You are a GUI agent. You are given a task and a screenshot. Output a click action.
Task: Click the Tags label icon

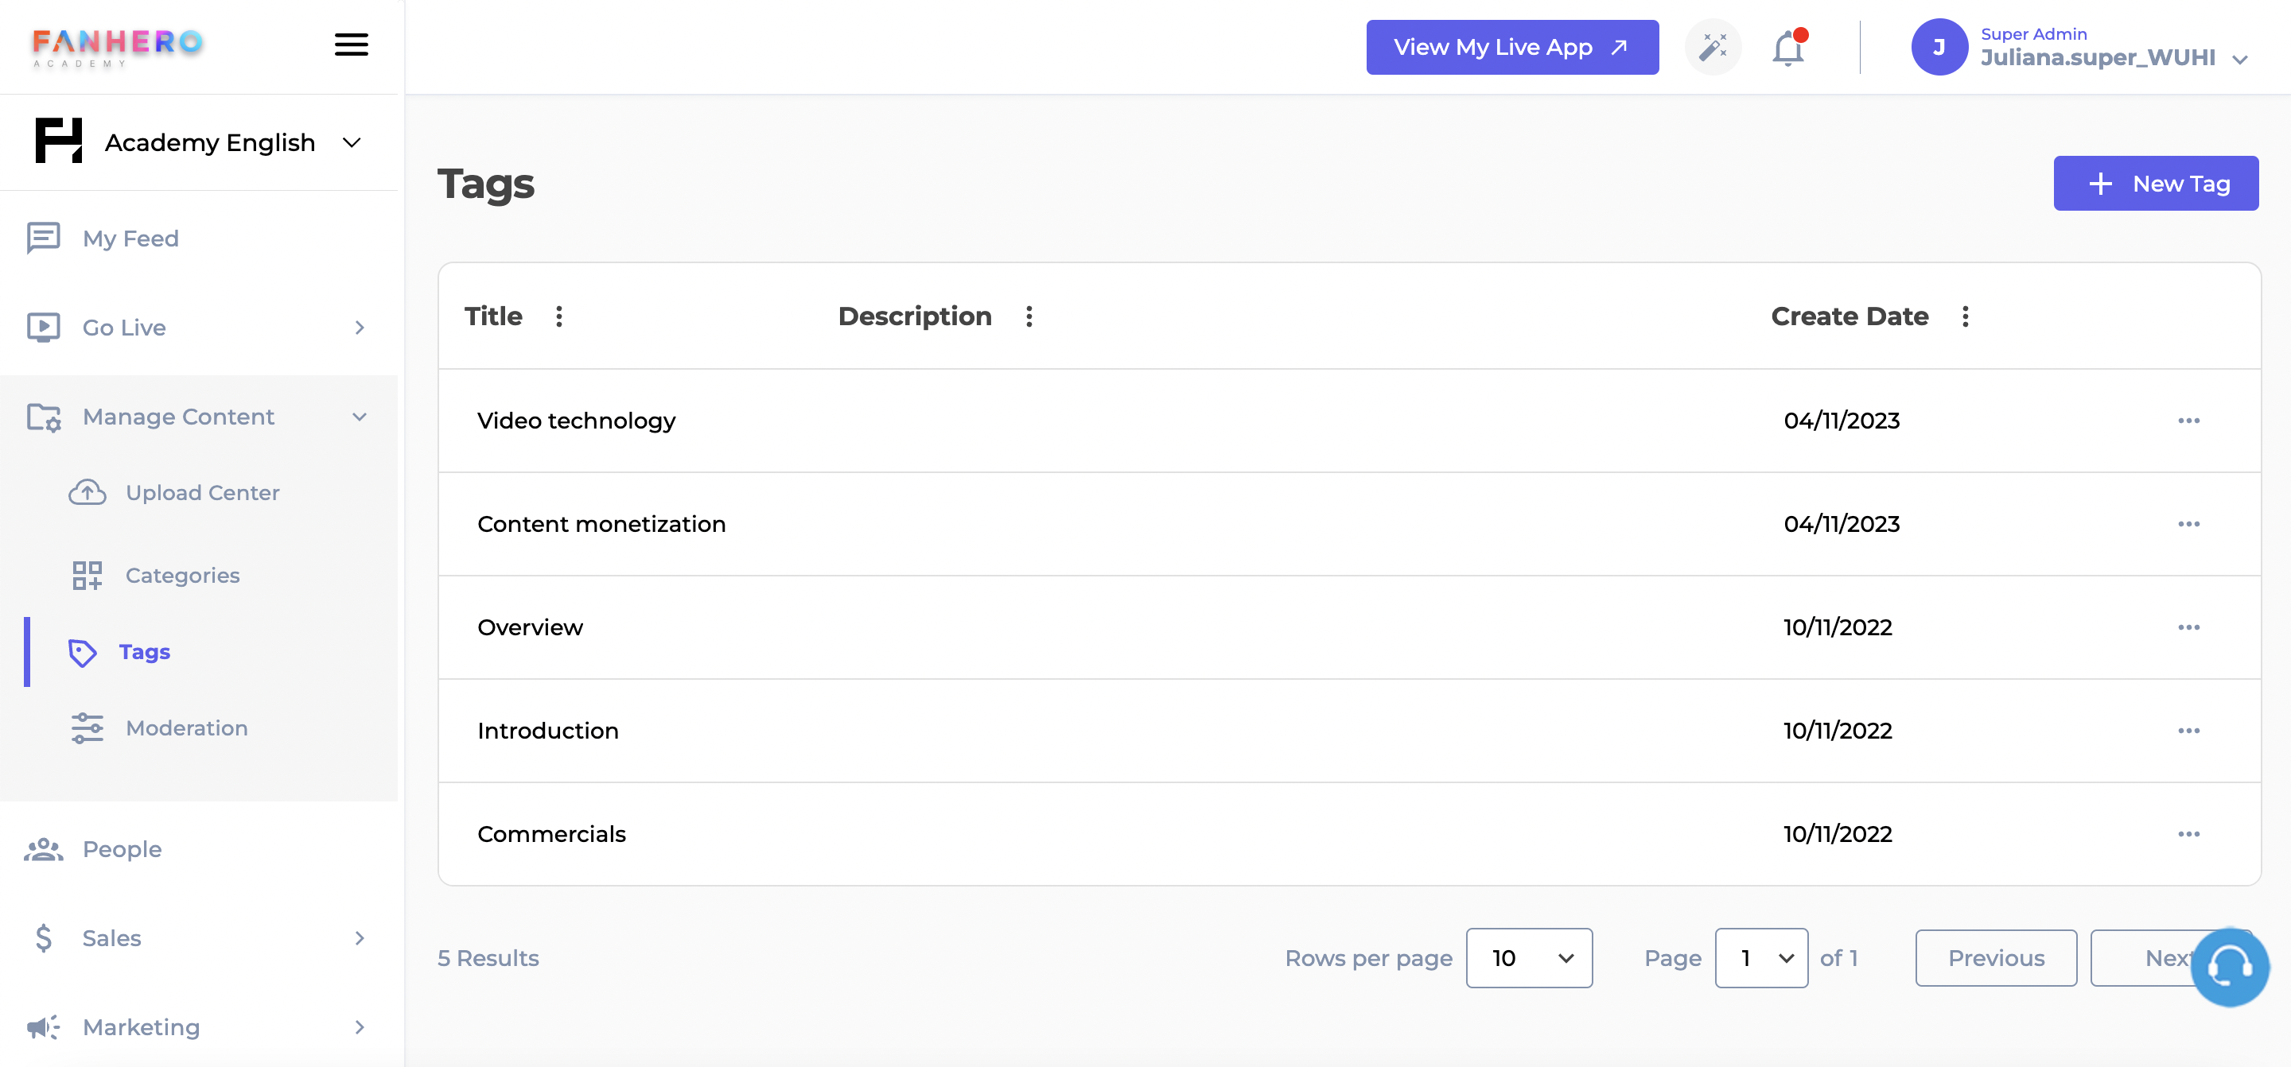pos(83,652)
